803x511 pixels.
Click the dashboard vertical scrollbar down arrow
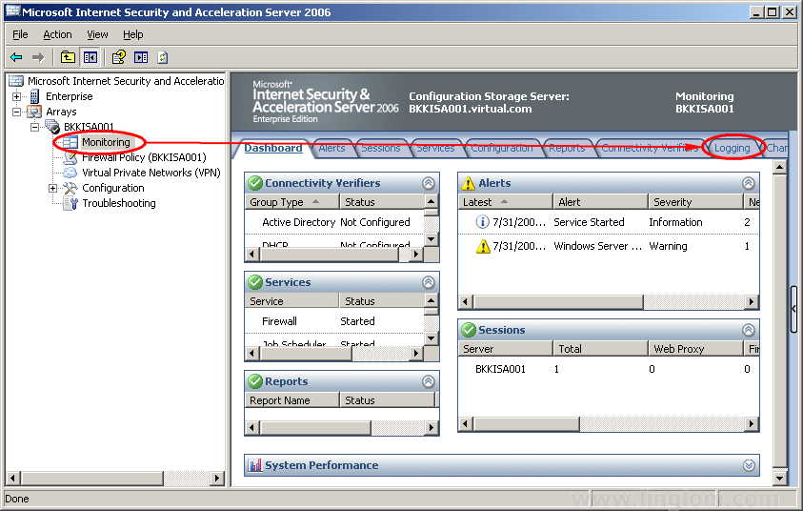[x=779, y=479]
